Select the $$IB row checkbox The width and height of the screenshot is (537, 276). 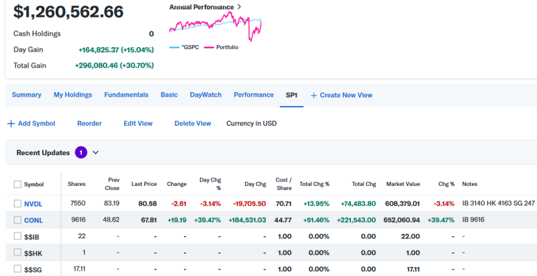tap(17, 236)
